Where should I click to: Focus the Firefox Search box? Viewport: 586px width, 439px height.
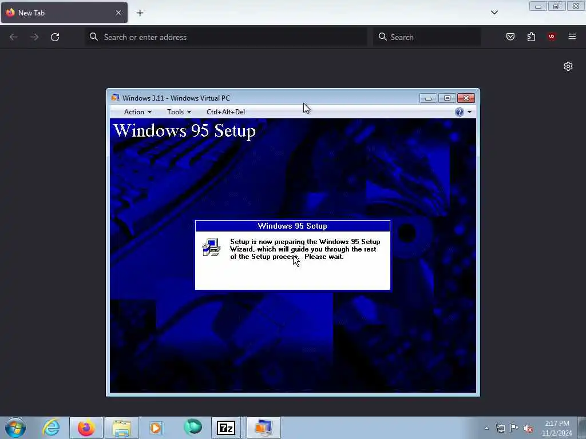click(x=427, y=37)
